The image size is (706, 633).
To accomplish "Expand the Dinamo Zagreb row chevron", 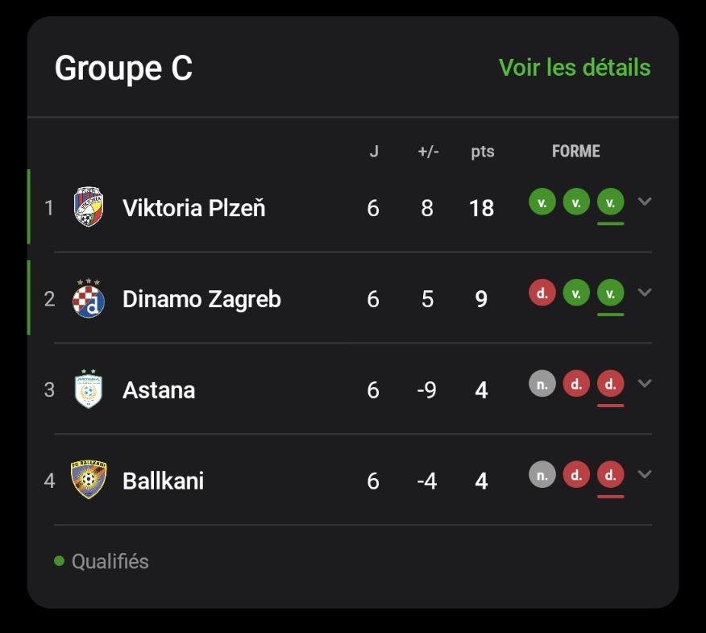I will click(644, 293).
